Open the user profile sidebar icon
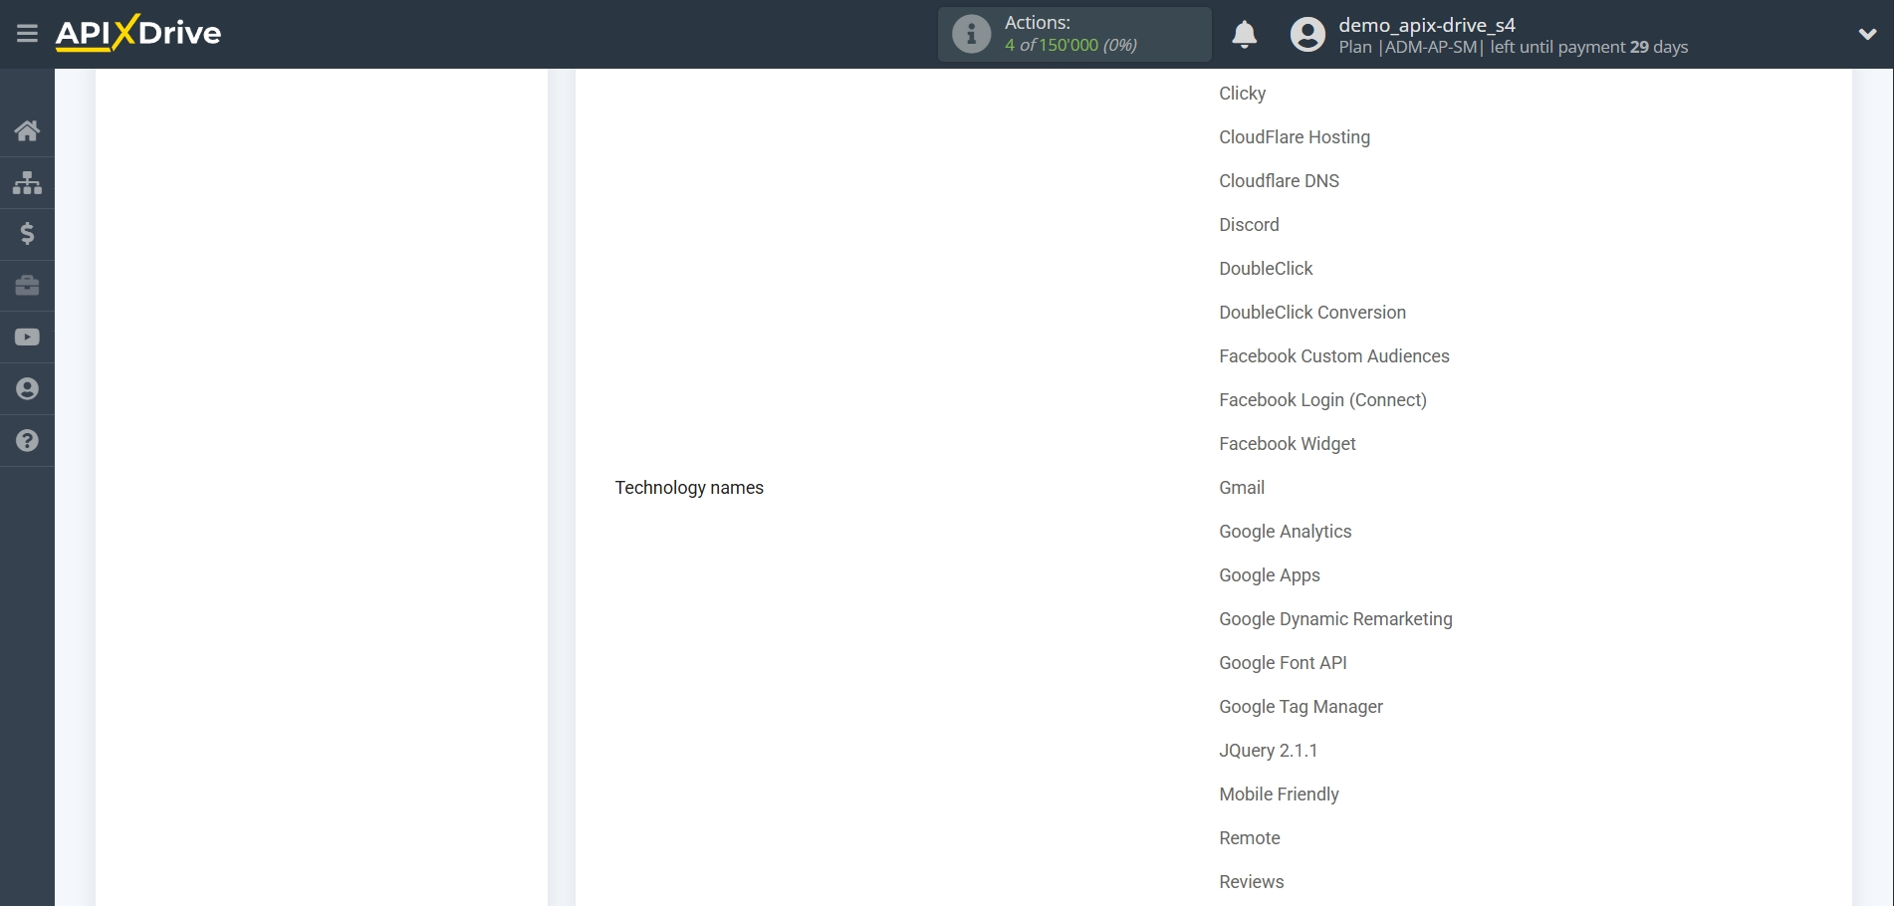This screenshot has width=1894, height=906. [27, 388]
